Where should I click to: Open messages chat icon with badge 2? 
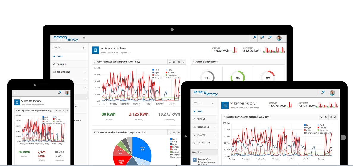[269, 38]
